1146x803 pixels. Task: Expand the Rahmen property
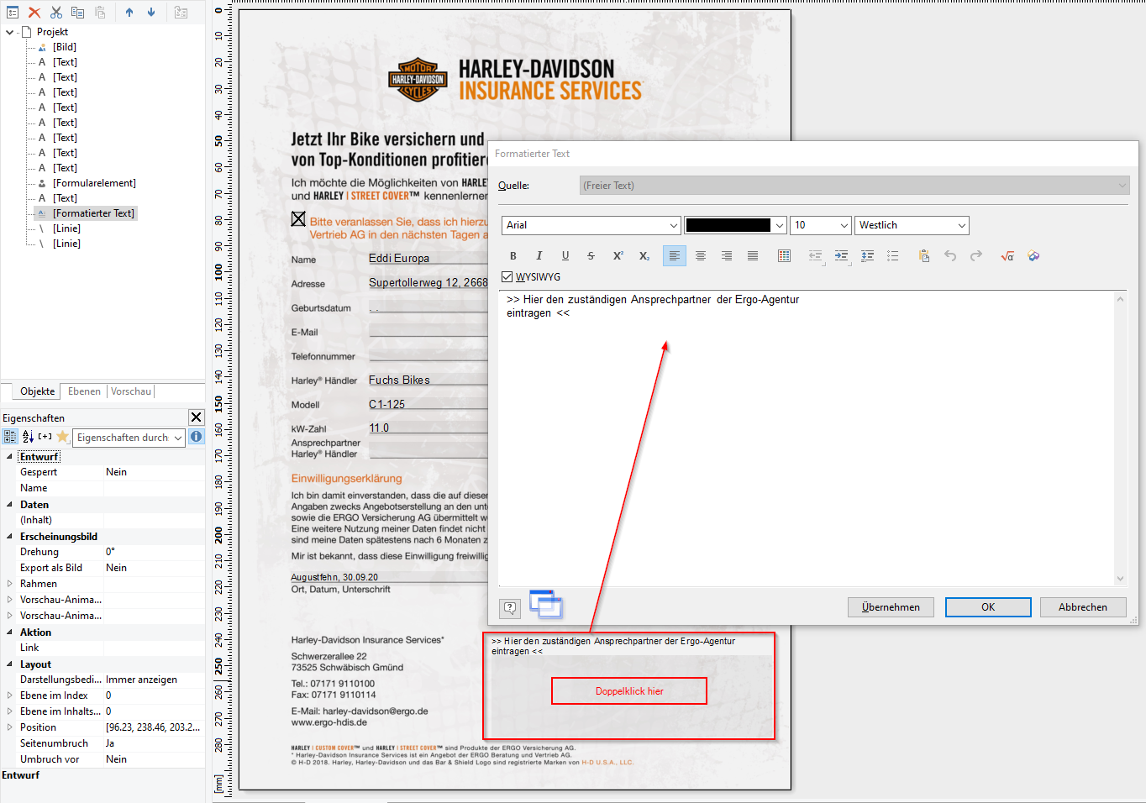pos(9,584)
